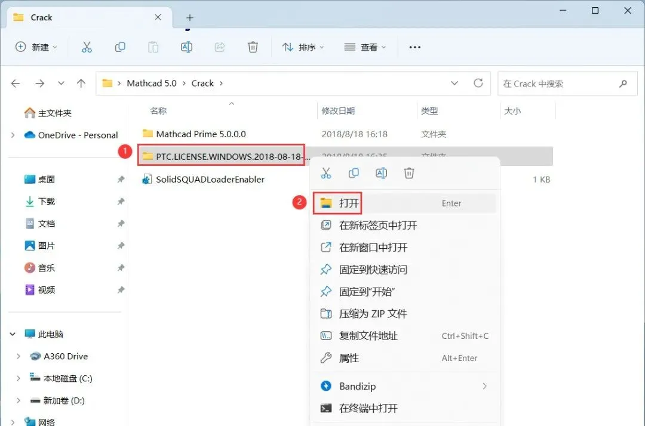645x426 pixels.
Task: Choose 在终端中打开 in context menu
Action: (x=404, y=408)
